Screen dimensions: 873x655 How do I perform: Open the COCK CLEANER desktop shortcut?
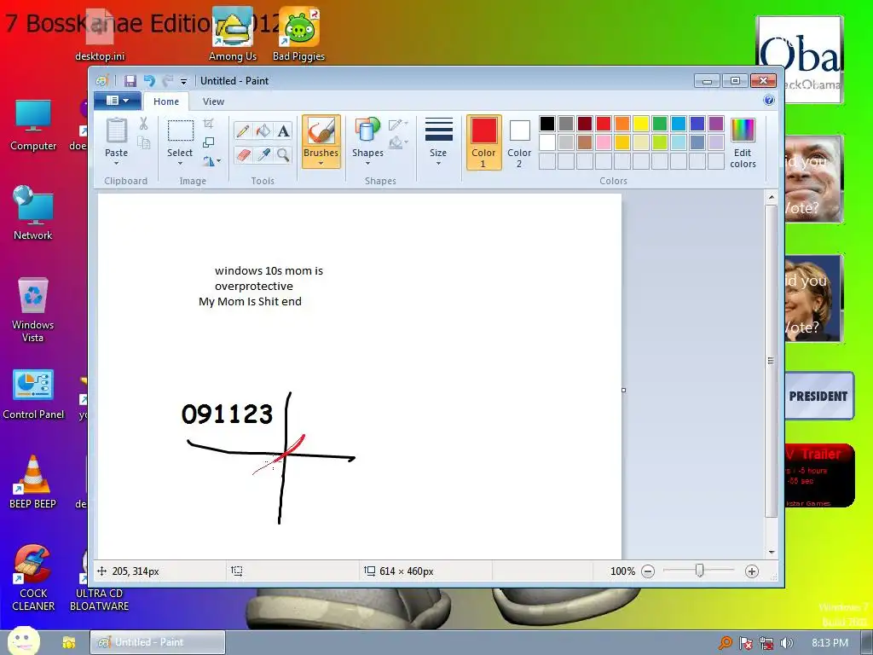click(x=33, y=578)
